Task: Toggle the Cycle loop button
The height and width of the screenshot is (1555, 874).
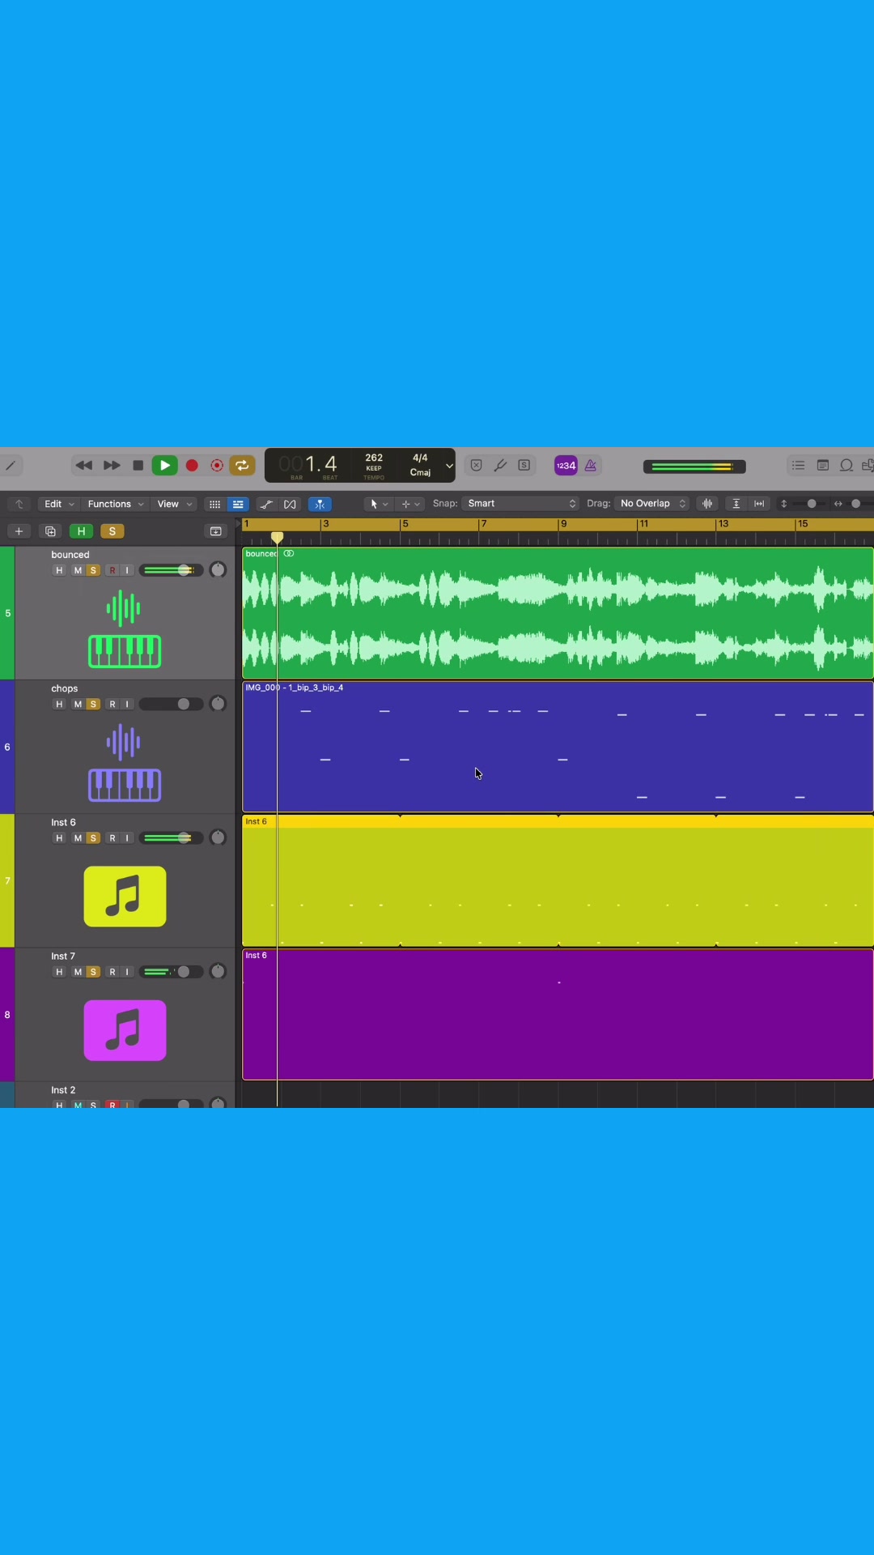Action: 242,466
